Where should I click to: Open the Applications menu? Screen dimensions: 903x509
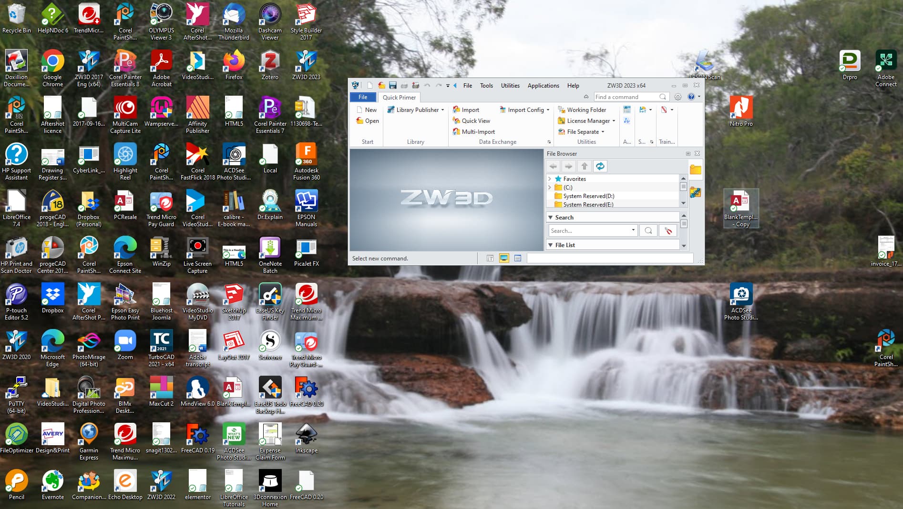(543, 85)
